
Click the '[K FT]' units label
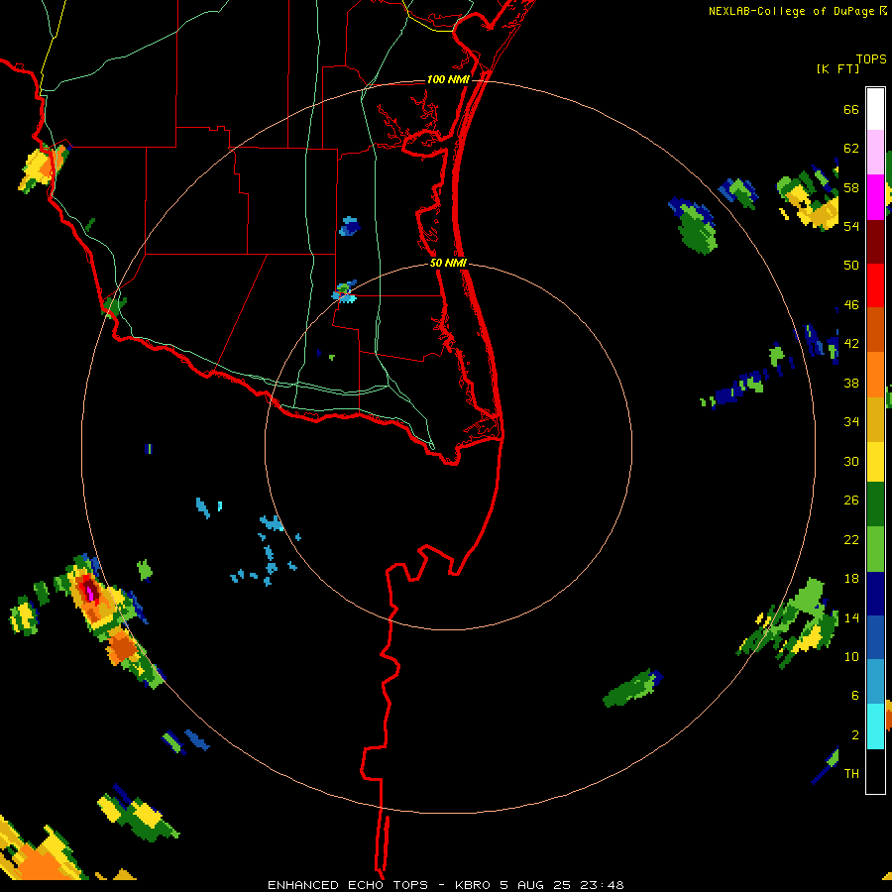pyautogui.click(x=837, y=69)
